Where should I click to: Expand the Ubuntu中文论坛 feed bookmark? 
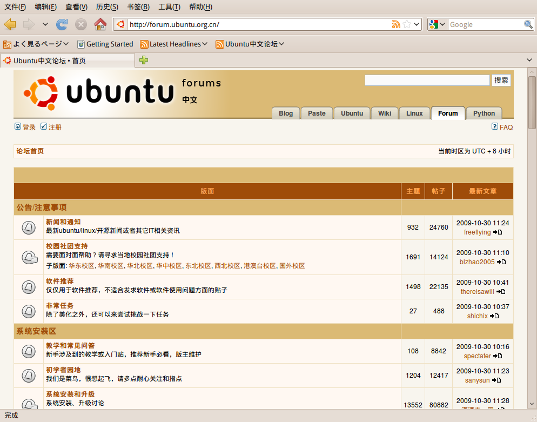[250, 44]
